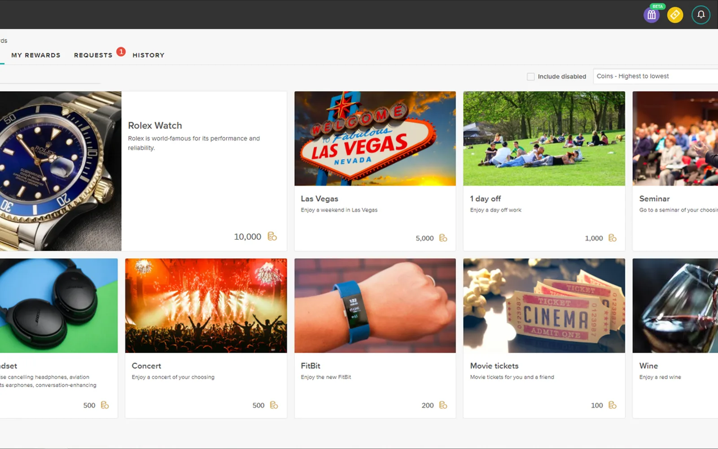
Task: Click the coin icon on Concert card
Action: point(274,405)
